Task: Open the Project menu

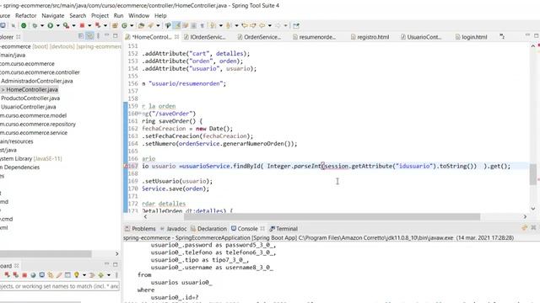Action: tap(100, 16)
